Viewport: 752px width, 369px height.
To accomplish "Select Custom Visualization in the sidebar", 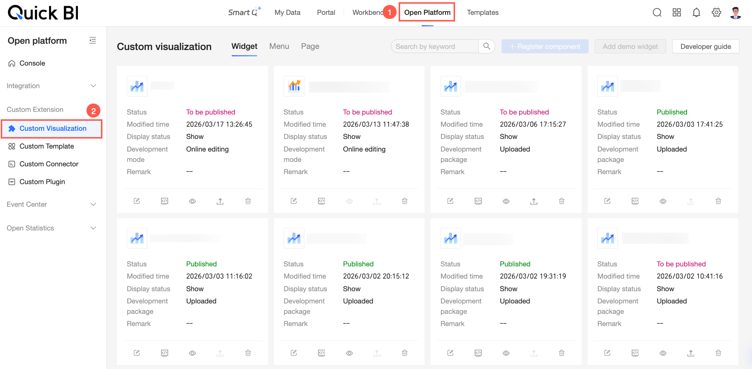I will [52, 129].
